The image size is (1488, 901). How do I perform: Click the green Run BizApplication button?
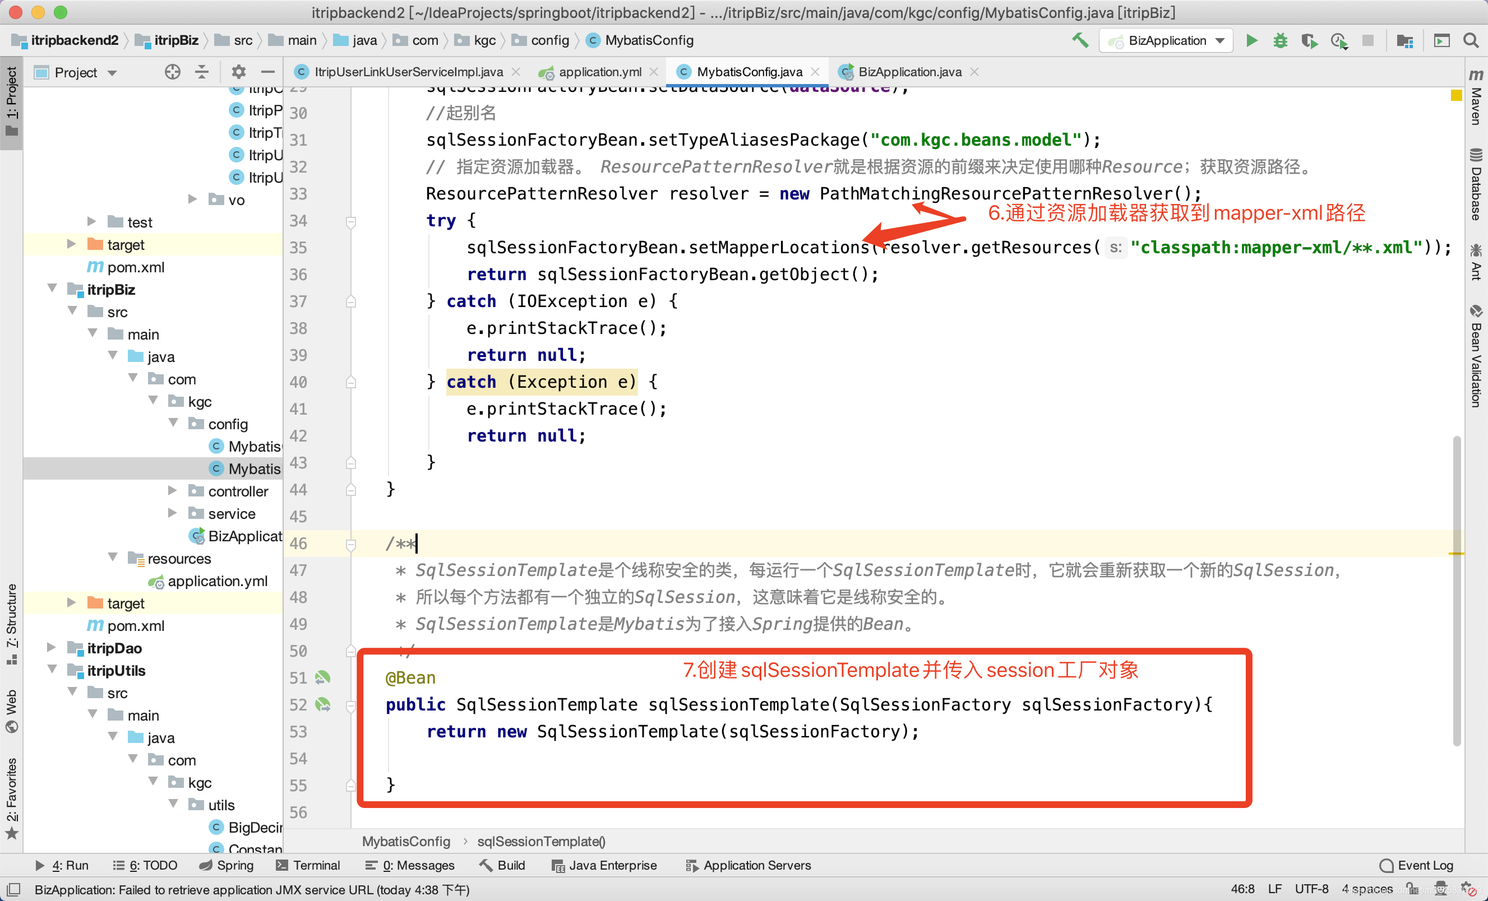1252,40
